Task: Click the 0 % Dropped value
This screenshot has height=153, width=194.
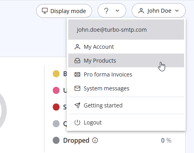Action: click(166, 140)
